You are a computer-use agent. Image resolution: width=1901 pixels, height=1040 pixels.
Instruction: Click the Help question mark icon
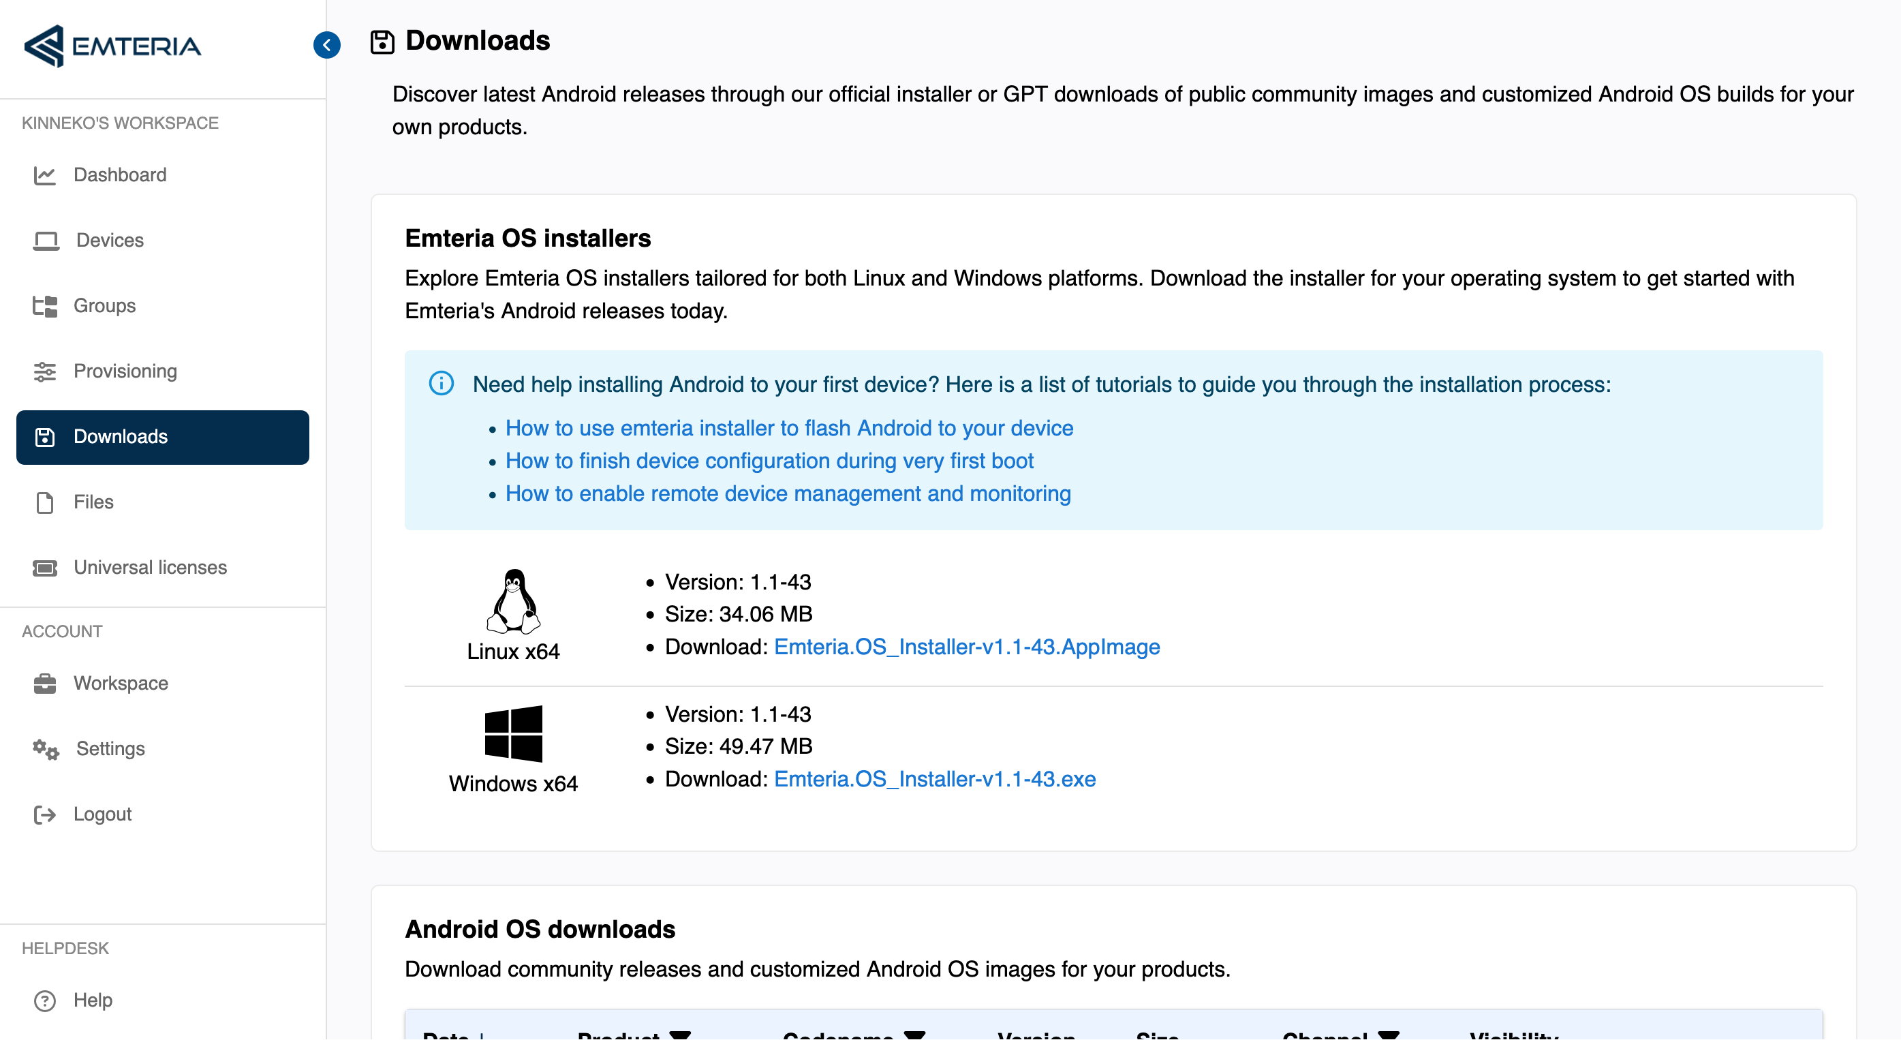click(44, 1001)
